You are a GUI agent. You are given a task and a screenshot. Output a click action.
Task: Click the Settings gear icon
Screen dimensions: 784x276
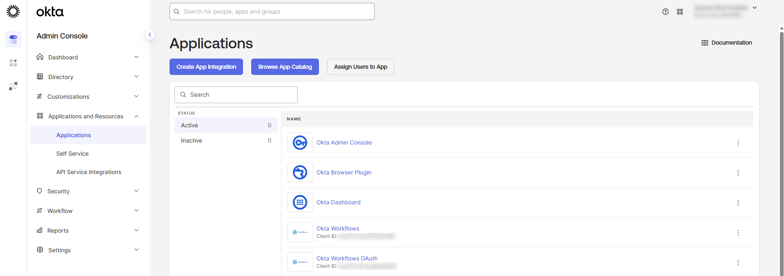coord(40,250)
